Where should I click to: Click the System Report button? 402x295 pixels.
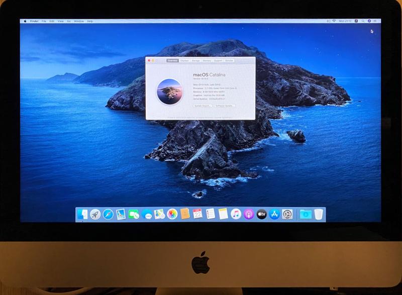[x=203, y=106]
